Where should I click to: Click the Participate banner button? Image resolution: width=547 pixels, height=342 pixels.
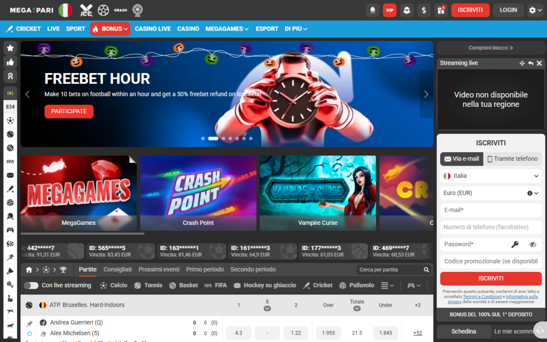(69, 111)
